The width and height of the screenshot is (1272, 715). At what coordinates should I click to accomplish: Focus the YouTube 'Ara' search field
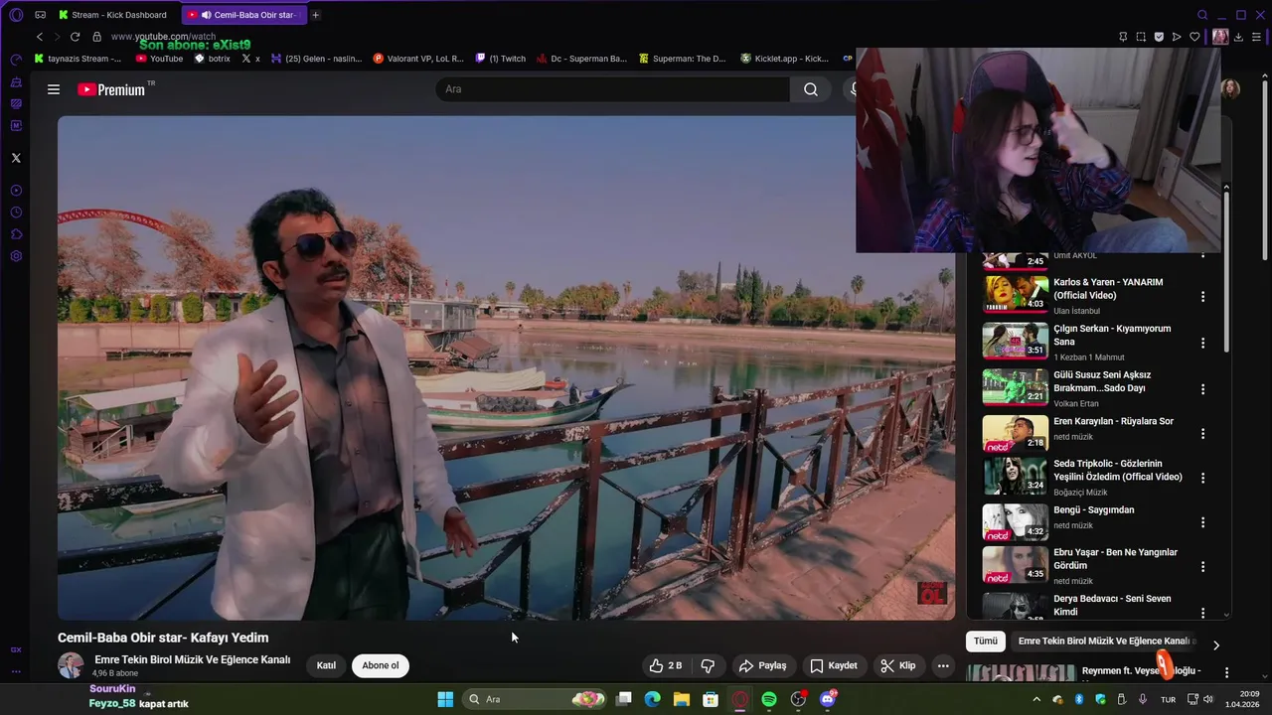point(613,89)
